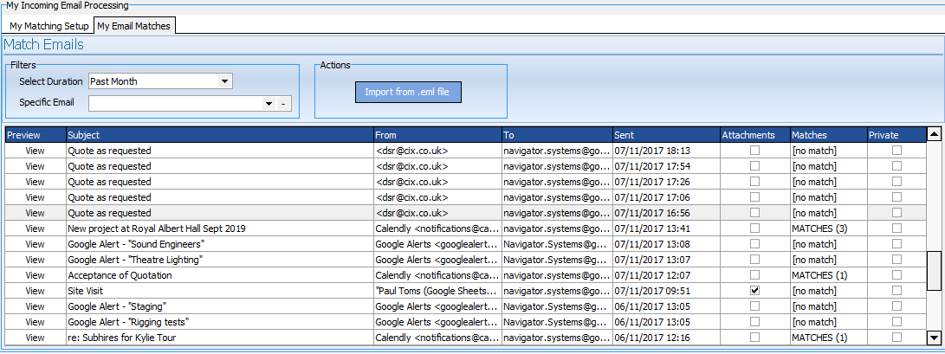Image resolution: width=945 pixels, height=354 pixels.
Task: Select the My Email Matches tab
Action: coord(134,26)
